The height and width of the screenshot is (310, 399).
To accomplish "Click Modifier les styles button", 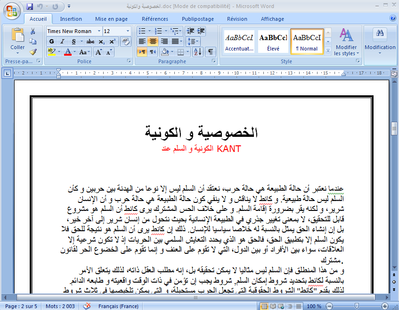I will [x=346, y=42].
